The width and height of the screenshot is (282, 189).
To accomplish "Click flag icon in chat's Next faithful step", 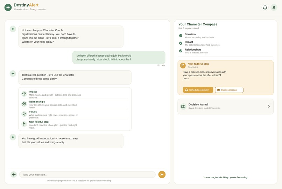I will click(x=24, y=124).
